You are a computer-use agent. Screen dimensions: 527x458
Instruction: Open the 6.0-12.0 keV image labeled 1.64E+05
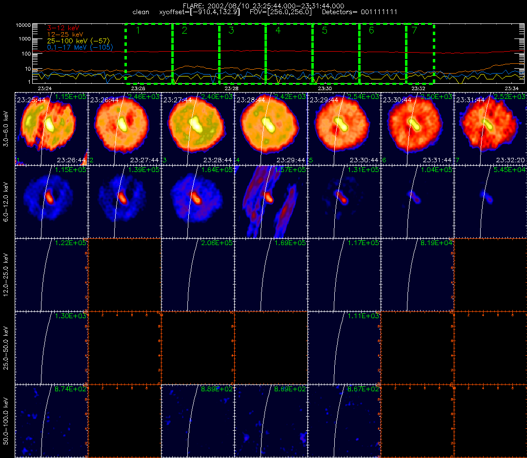click(198, 202)
